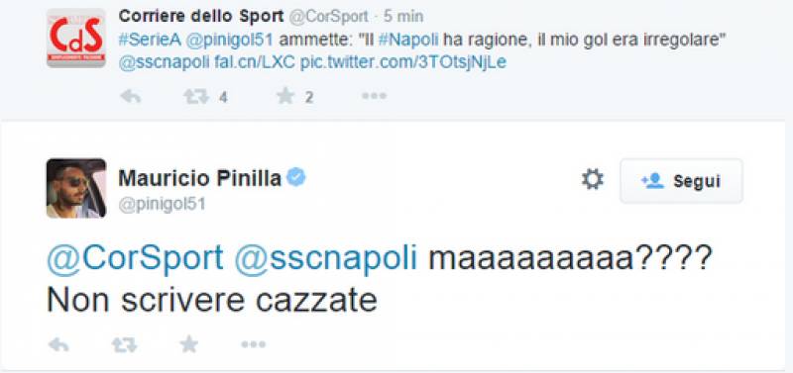Click the @CorSport mention in Pinilla's reply
This screenshot has height=373, width=793.
pyautogui.click(x=135, y=258)
